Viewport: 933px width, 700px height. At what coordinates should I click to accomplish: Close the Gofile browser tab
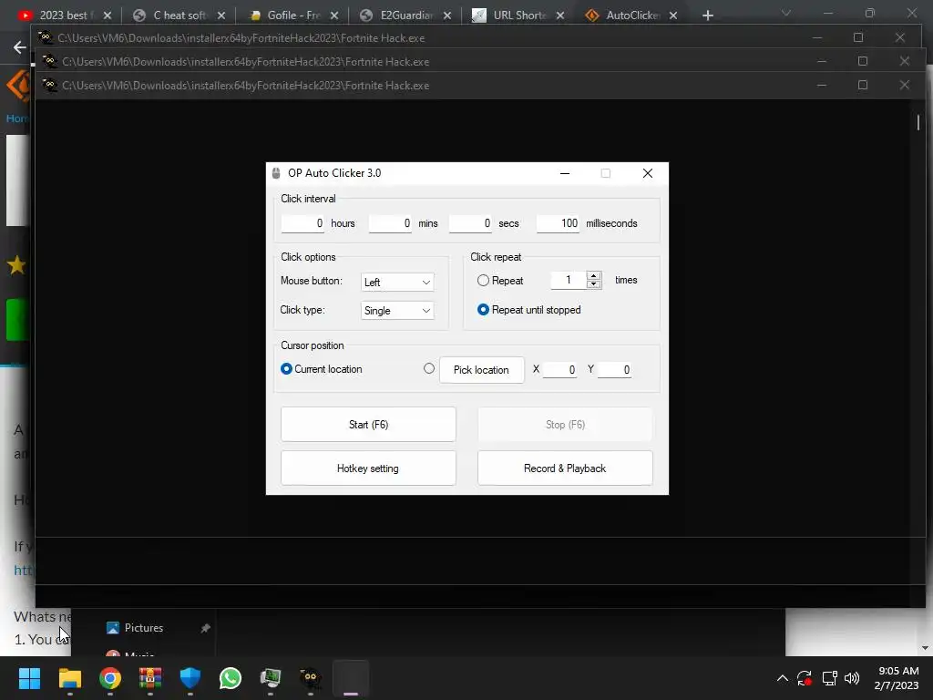tap(334, 15)
